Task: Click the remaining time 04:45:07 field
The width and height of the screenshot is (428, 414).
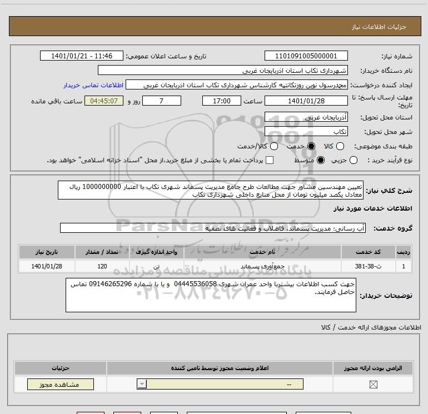Action: pyautogui.click(x=104, y=101)
